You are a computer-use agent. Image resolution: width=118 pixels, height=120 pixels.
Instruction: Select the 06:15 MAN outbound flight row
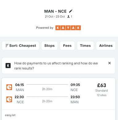(x=43, y=87)
